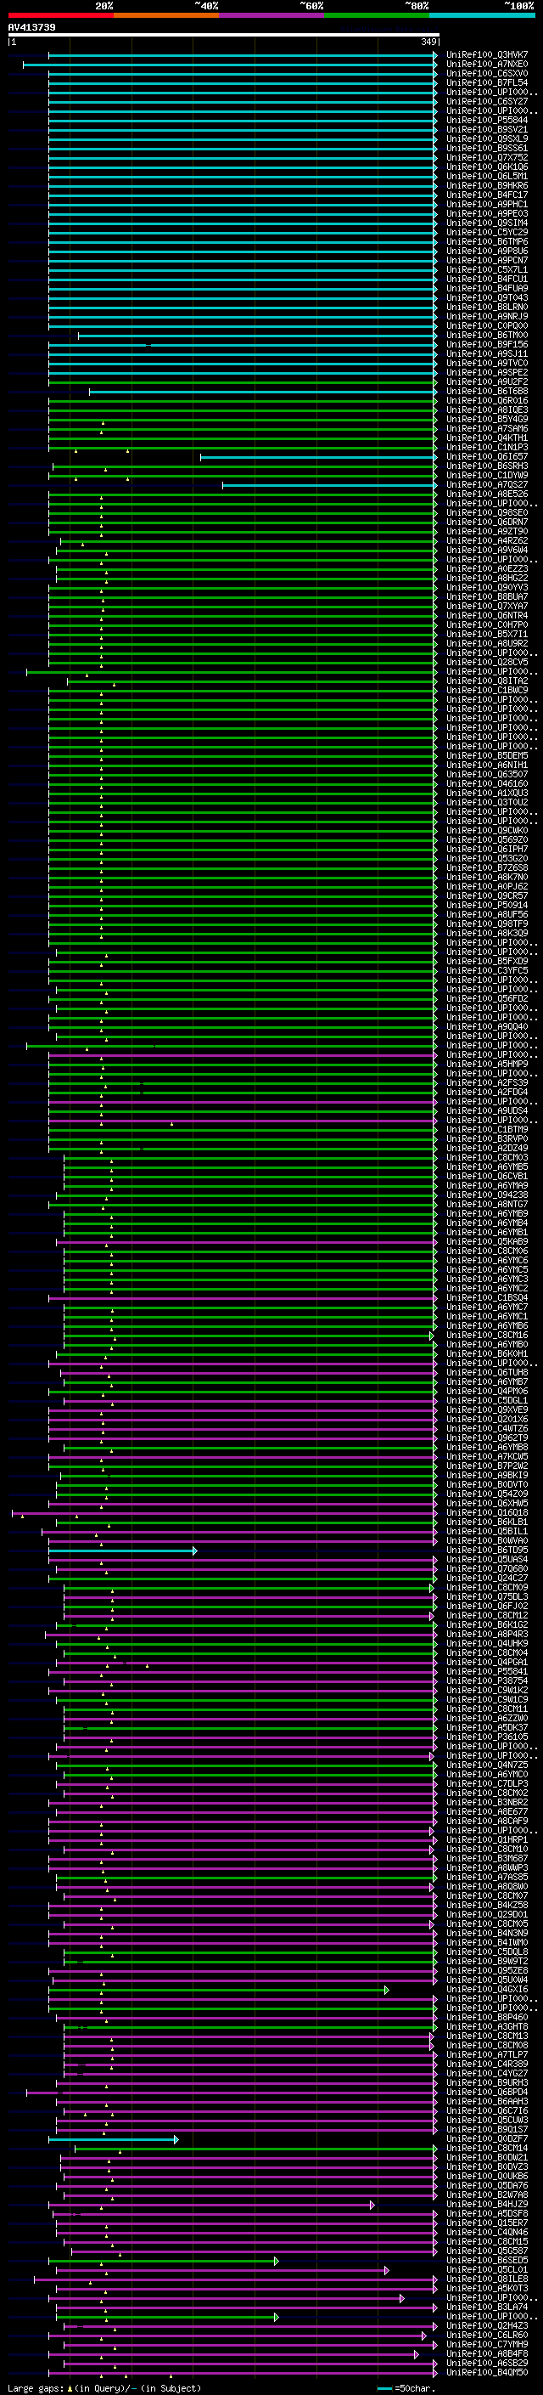Click the UniRef100_Q9XVE9 label
The height and width of the screenshot is (2395, 543).
pyautogui.click(x=486, y=1409)
